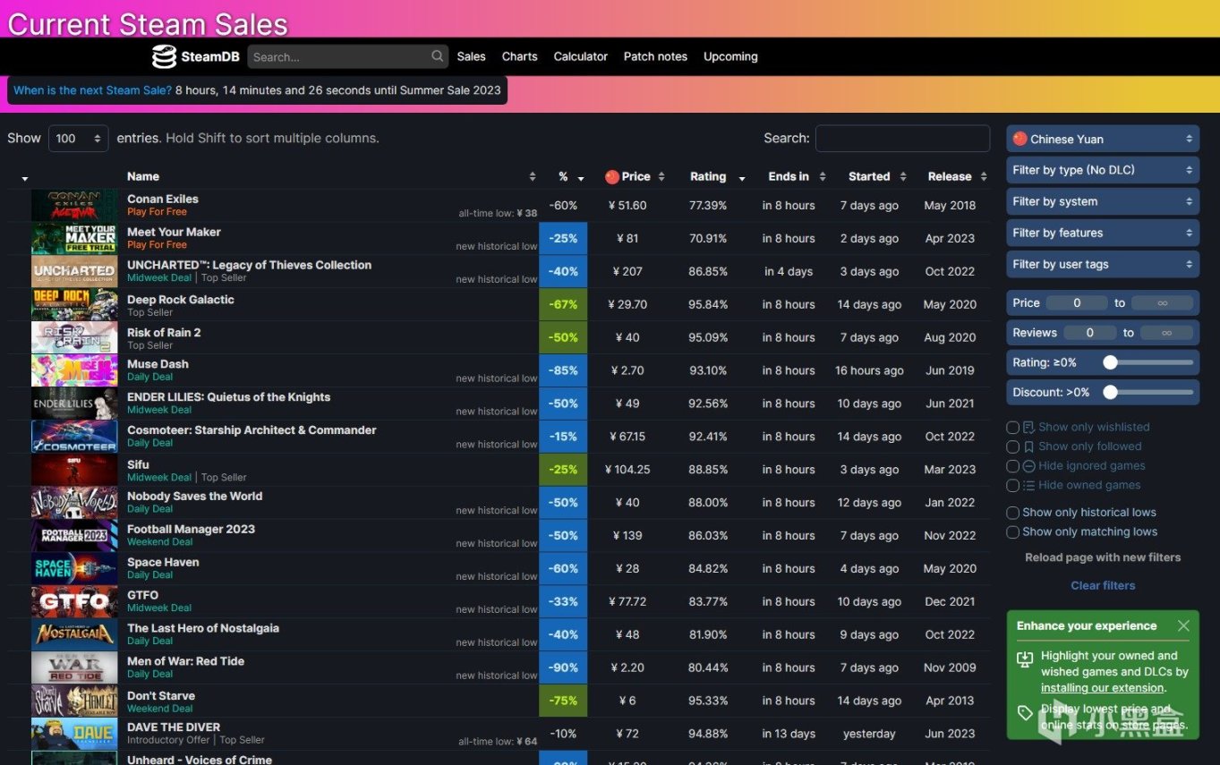Adjust the Rating ≥0% slider handle

tap(1110, 363)
